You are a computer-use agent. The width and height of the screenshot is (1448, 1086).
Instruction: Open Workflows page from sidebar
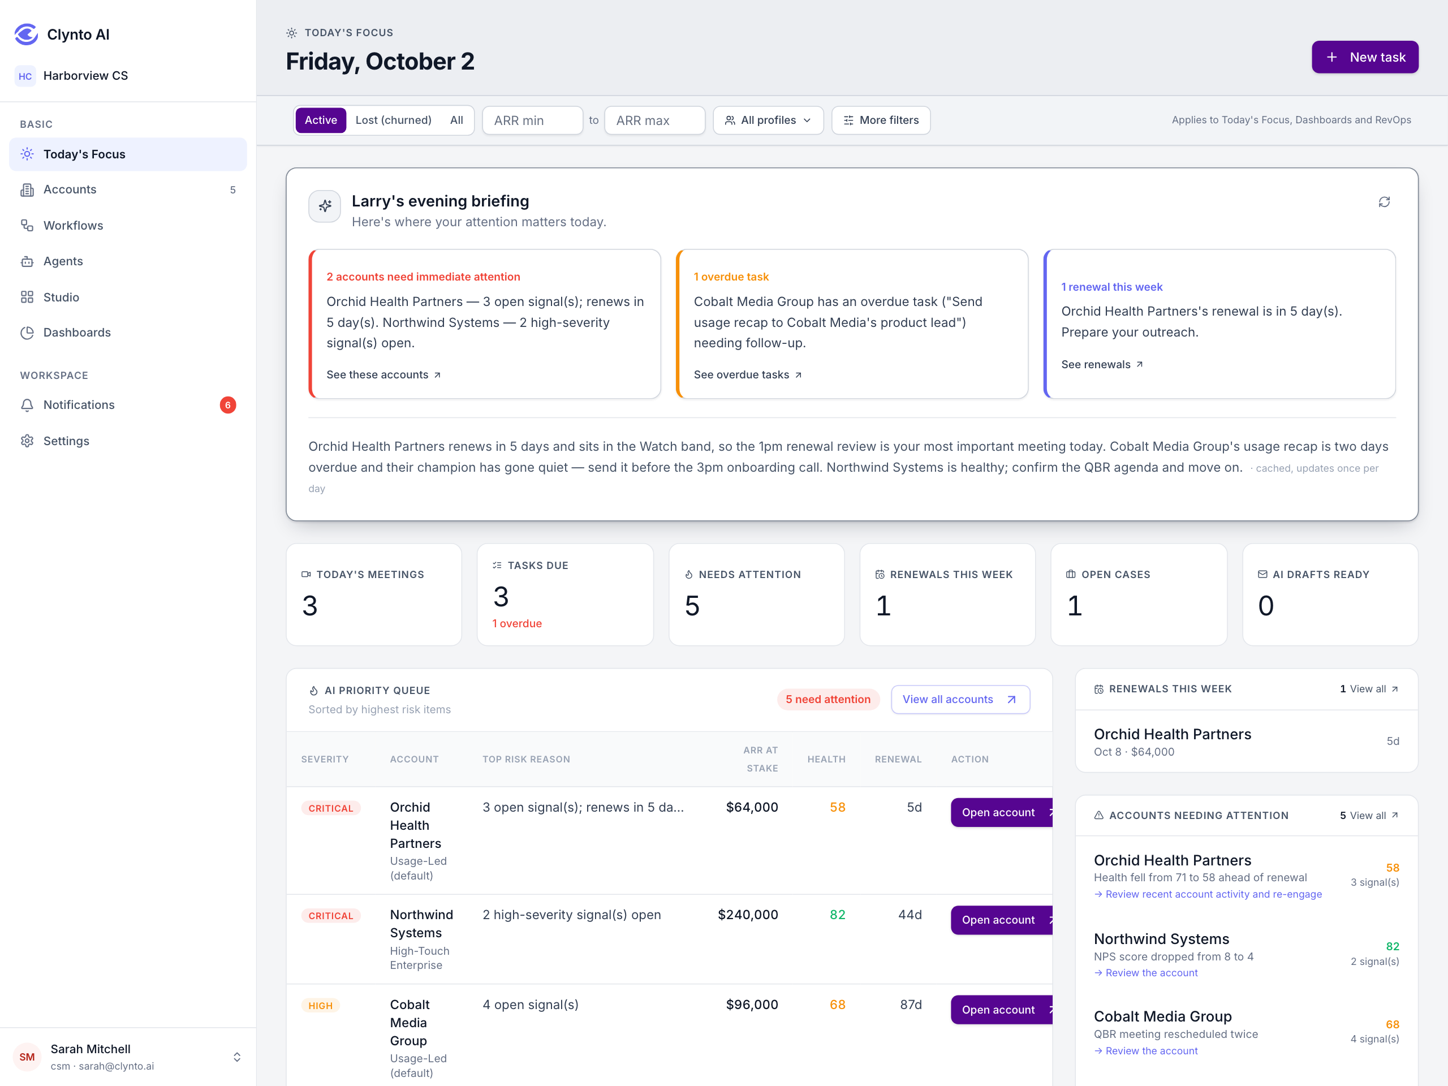click(128, 225)
